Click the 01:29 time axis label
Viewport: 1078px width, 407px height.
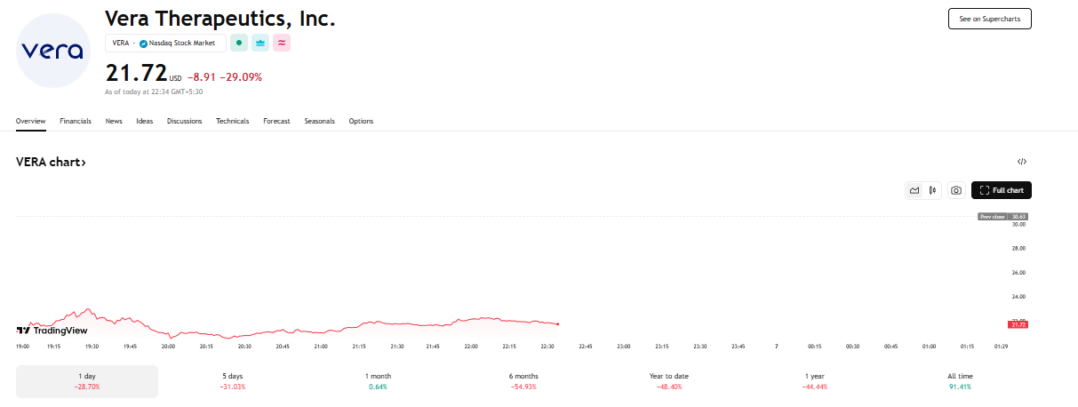tap(1001, 346)
